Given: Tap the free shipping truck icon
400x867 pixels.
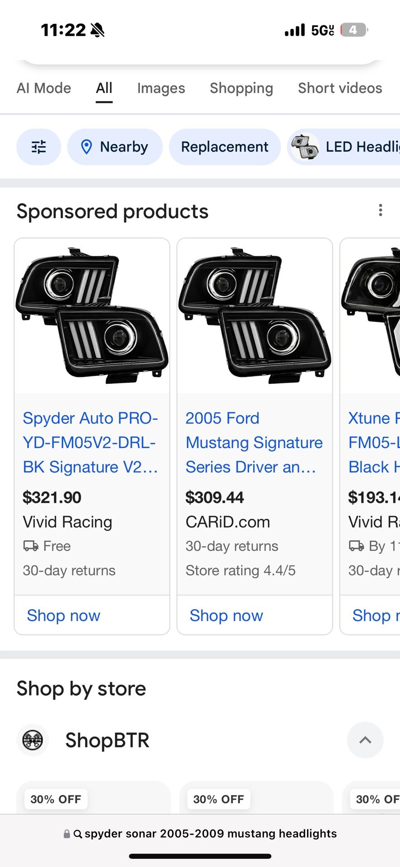Looking at the screenshot, I should point(28,546).
